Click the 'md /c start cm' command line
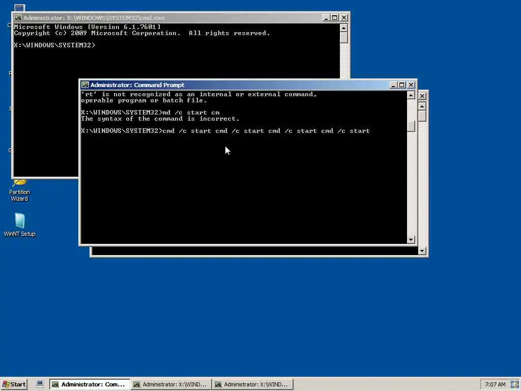 [x=150, y=113]
